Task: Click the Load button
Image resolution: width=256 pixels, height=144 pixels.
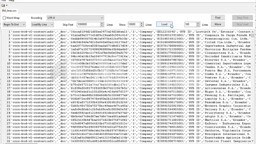Action: pos(164,24)
